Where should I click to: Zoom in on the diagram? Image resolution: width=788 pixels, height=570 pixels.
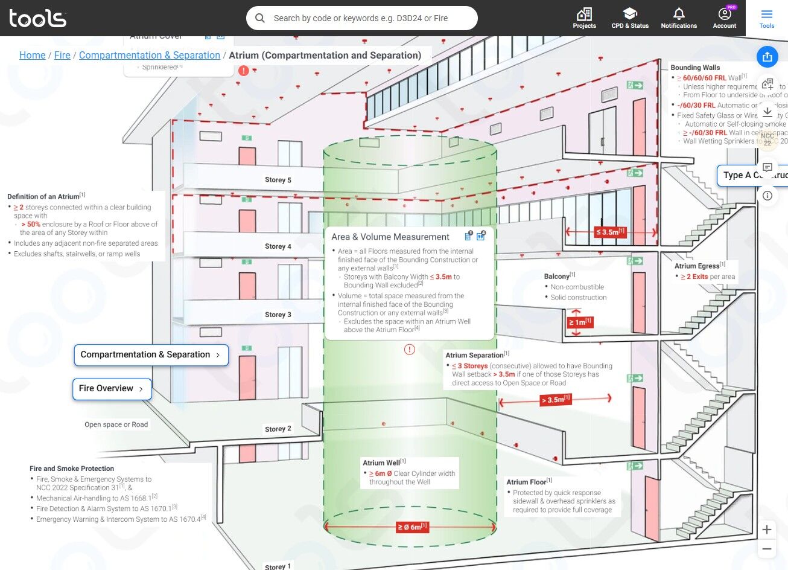click(x=767, y=530)
